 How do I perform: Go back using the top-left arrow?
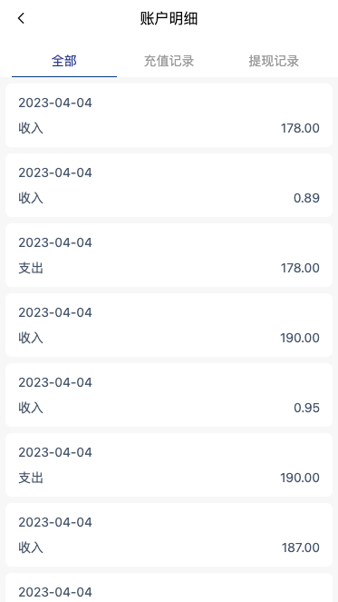[21, 18]
